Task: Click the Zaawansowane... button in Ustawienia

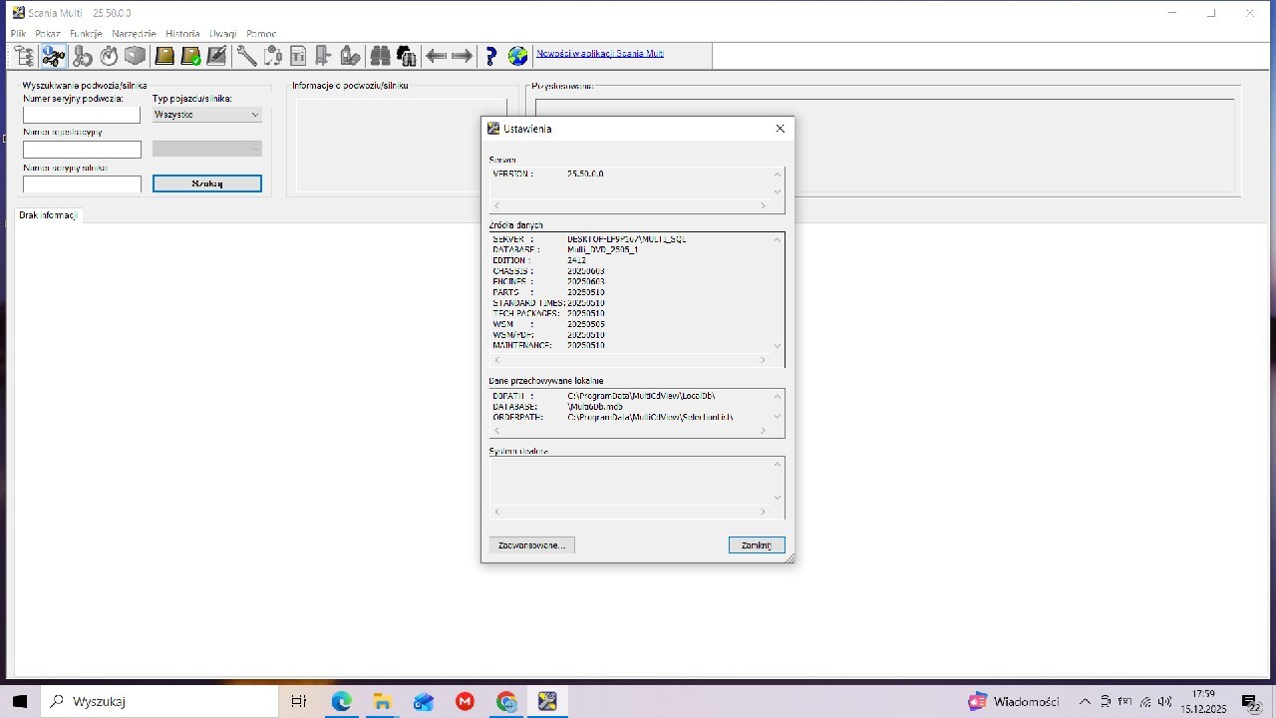Action: click(531, 545)
